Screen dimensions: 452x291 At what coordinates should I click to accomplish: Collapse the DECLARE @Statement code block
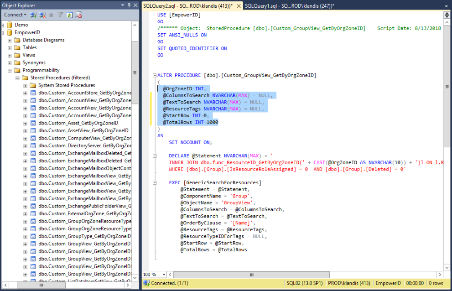coord(155,156)
